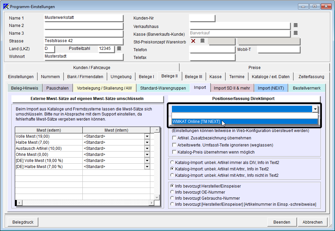The image size is (335, 231).
Task: Open Import (NEXT) subtab
Action: pos(271,88)
